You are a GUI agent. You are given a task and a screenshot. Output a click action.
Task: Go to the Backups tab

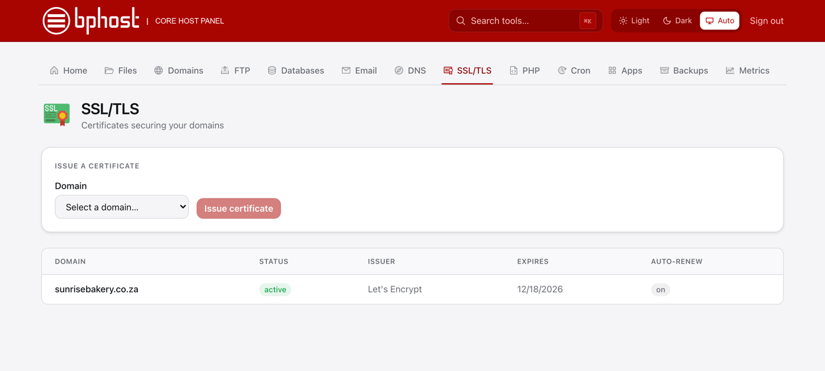pos(684,70)
